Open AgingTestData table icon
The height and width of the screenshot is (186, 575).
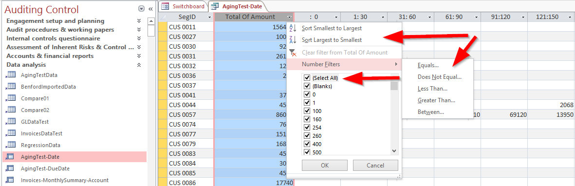(x=10, y=75)
